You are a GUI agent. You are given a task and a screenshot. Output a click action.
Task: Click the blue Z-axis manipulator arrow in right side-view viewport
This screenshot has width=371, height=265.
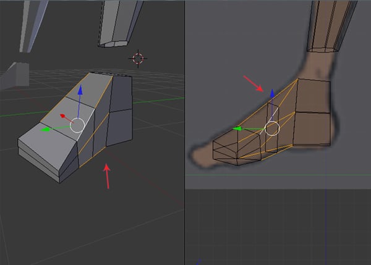pos(272,93)
